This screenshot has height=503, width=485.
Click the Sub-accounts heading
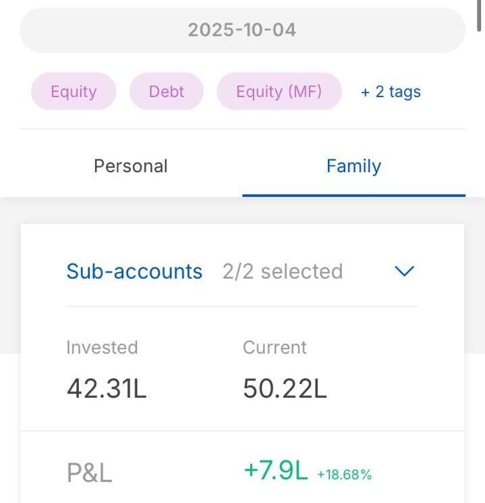[x=134, y=271]
